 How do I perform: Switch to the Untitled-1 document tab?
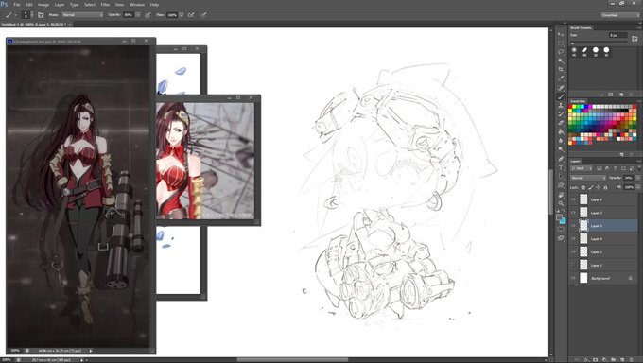point(36,25)
